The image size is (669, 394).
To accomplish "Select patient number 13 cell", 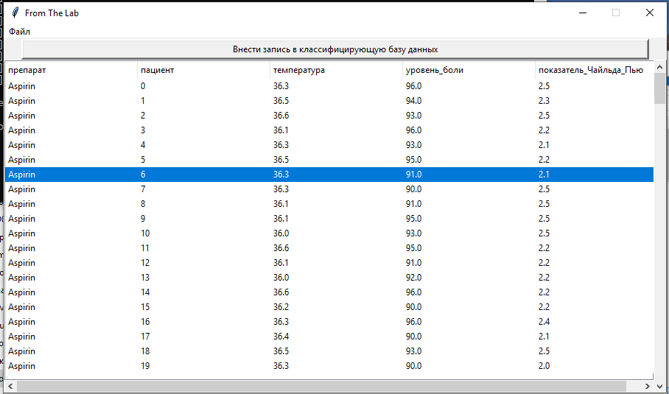I will click(145, 278).
